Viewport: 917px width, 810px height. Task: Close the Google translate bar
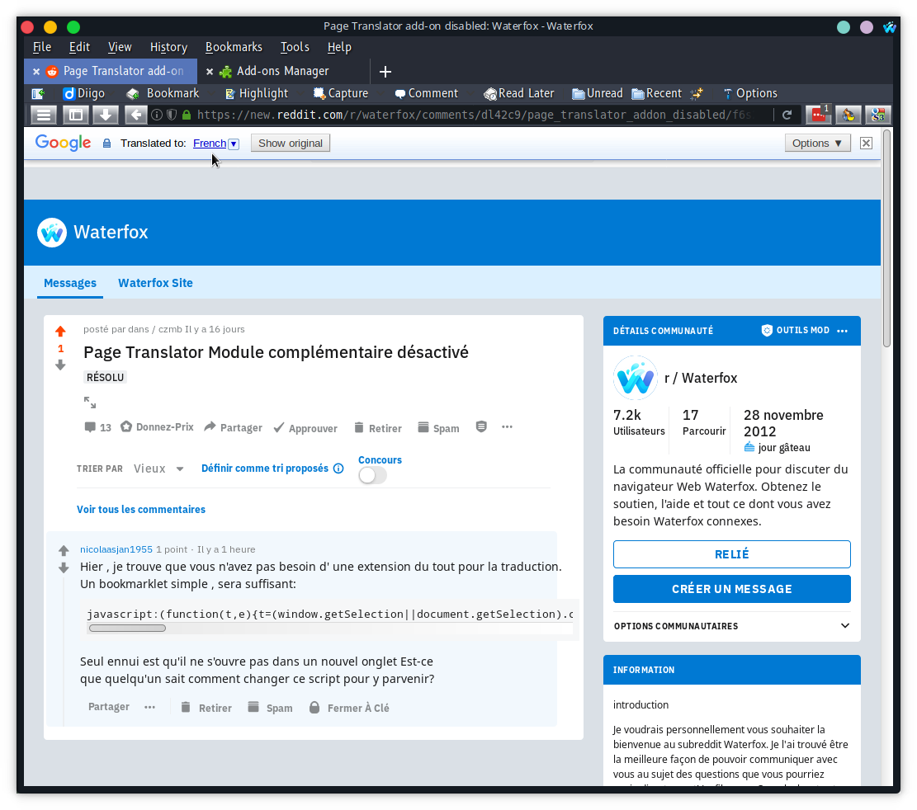click(x=866, y=144)
